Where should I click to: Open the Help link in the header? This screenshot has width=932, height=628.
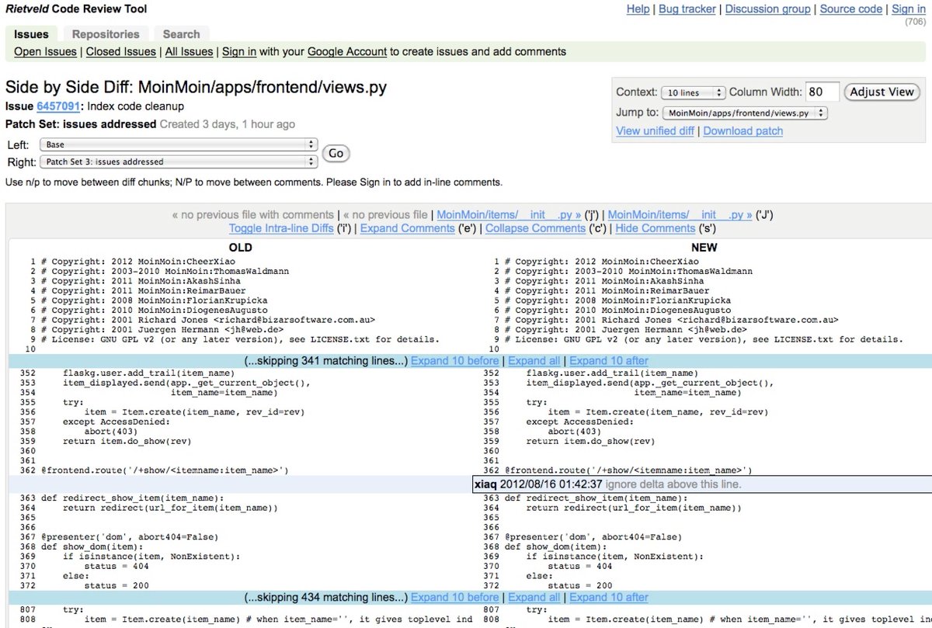pyautogui.click(x=638, y=9)
